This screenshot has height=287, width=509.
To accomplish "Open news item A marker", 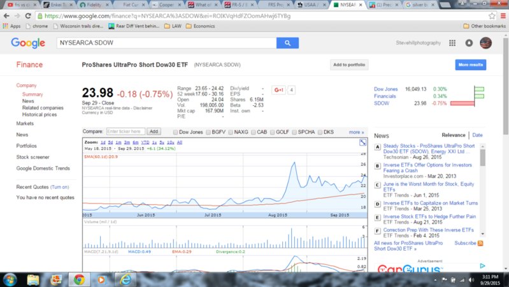I will (x=377, y=147).
